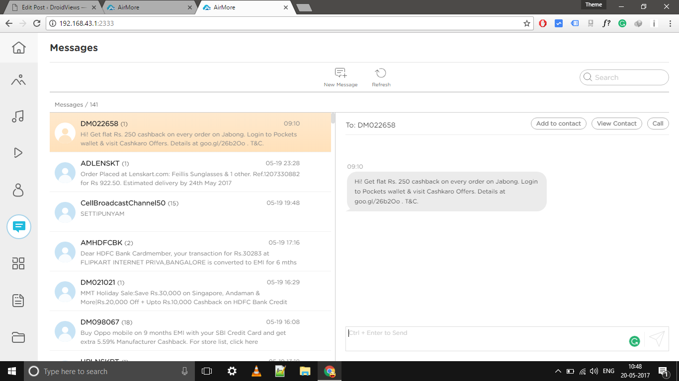679x381 pixels.
Task: Focus the Ctrl + Enter to Send text box
Action: (x=487, y=339)
